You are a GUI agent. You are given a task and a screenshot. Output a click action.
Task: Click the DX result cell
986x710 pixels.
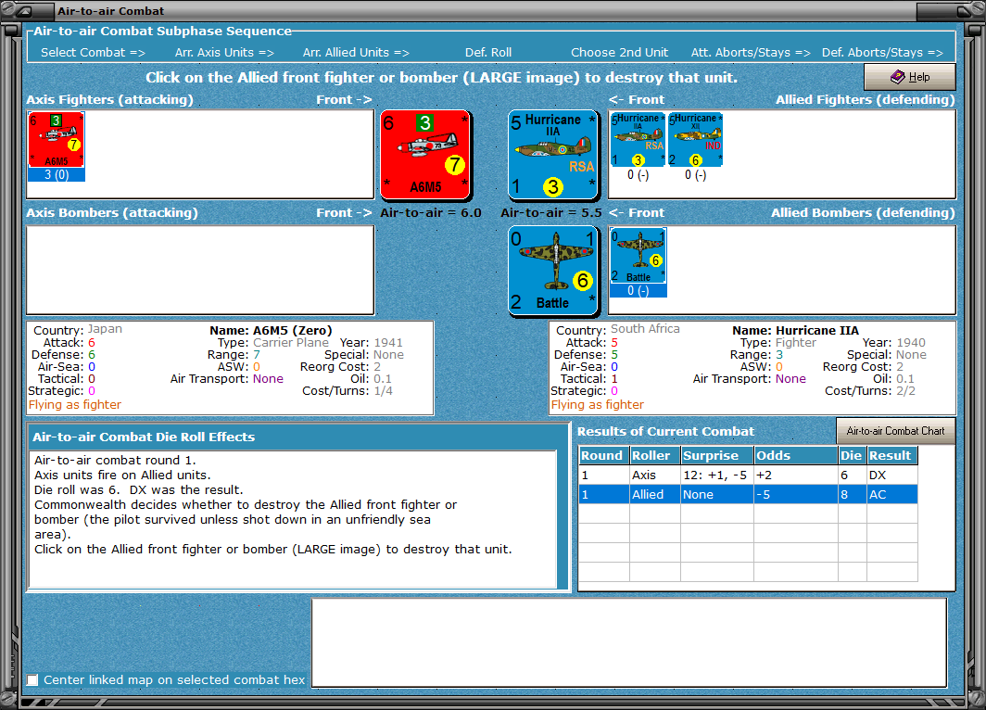click(x=891, y=475)
